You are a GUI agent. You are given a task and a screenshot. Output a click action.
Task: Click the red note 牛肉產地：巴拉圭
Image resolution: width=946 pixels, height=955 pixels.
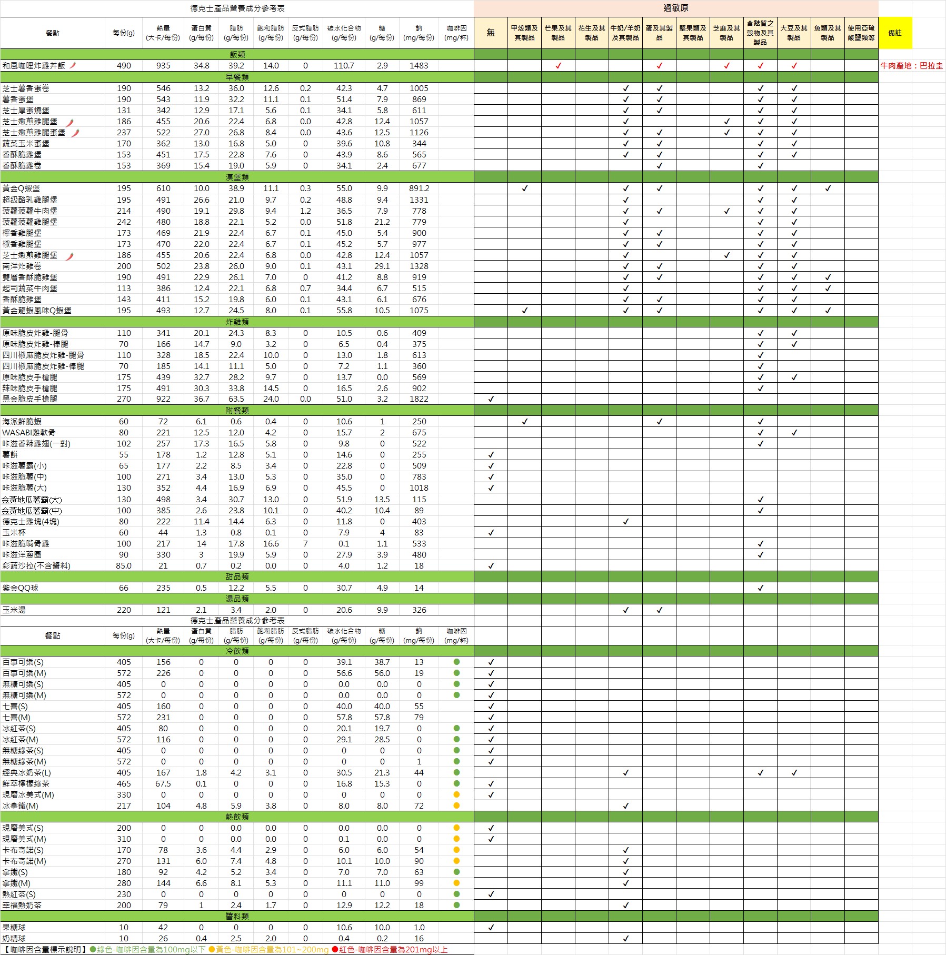click(x=911, y=66)
